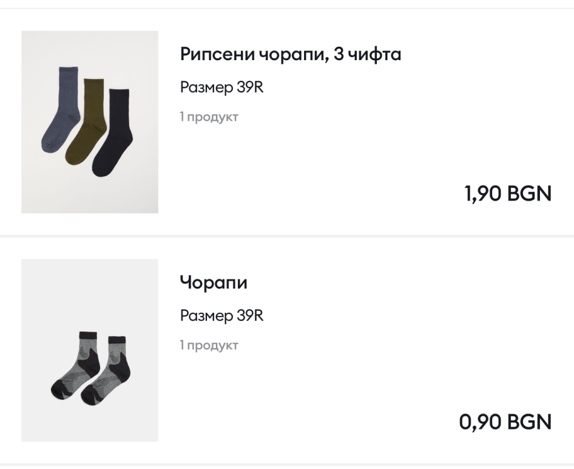The height and width of the screenshot is (469, 574).
Task: Click the 0,90 BGN price
Action: [505, 422]
